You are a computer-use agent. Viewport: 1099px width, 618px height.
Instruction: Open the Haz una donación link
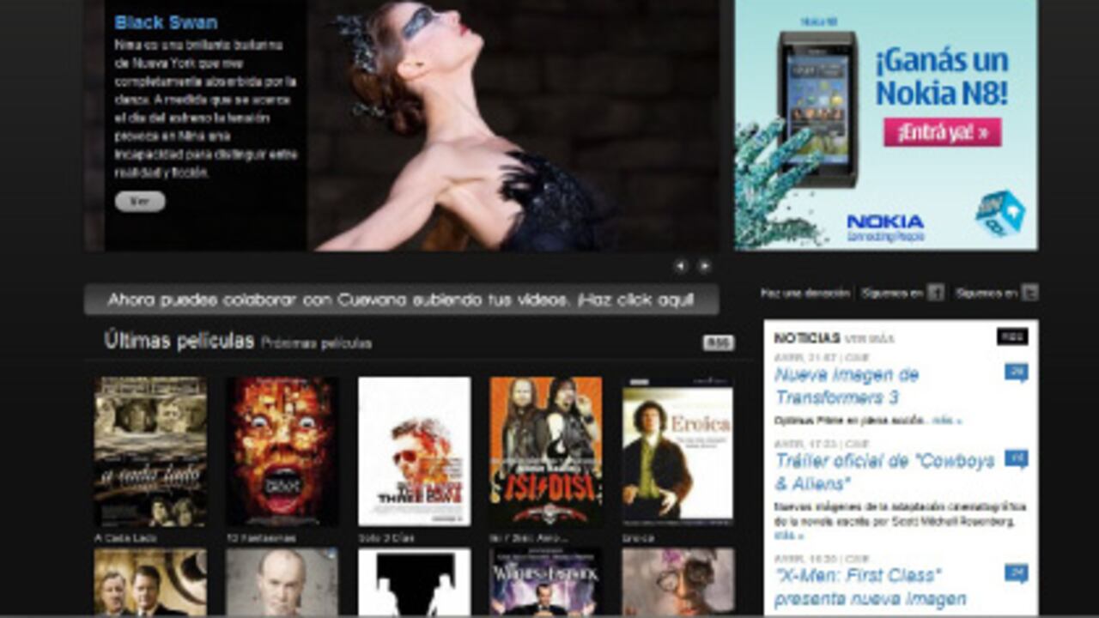(x=805, y=294)
